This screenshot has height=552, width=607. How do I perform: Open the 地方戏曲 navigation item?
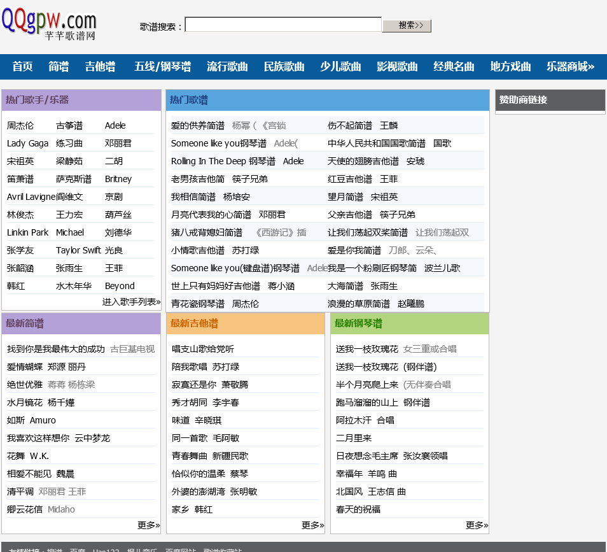click(510, 67)
